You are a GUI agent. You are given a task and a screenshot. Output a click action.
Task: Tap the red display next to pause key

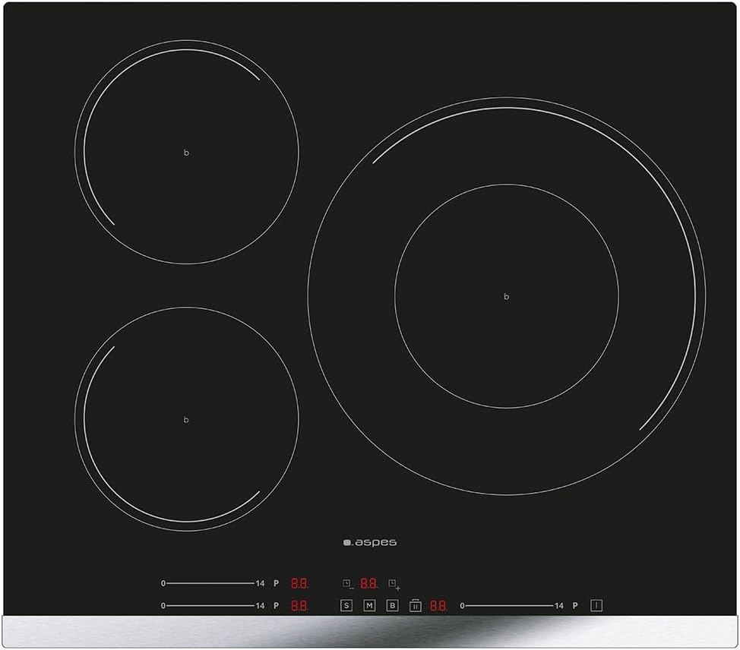pyautogui.click(x=438, y=605)
